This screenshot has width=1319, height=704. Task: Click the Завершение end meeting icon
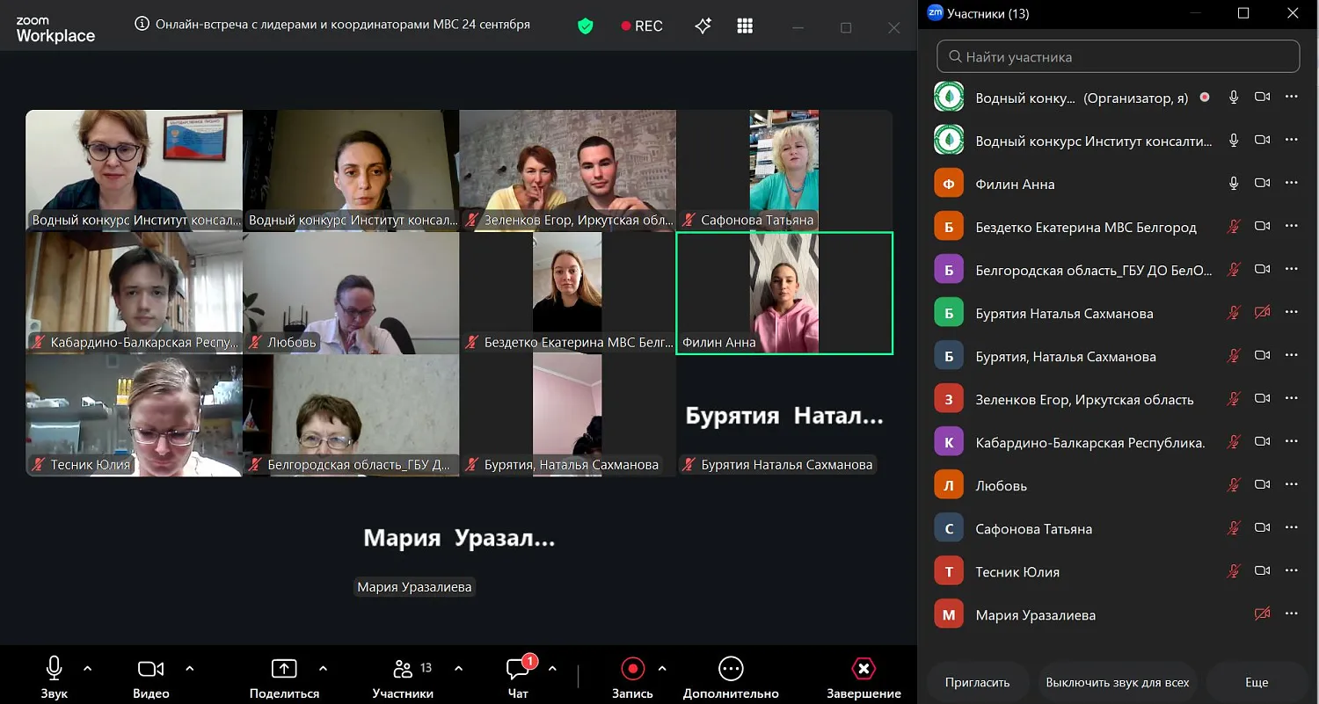coord(864,669)
